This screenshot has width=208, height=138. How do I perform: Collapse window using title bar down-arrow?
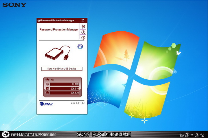point(83,20)
